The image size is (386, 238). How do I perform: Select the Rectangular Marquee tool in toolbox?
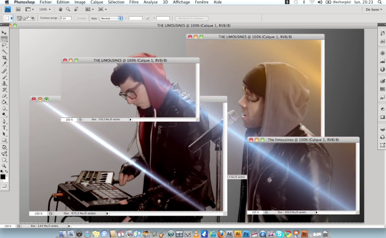pos(4,39)
